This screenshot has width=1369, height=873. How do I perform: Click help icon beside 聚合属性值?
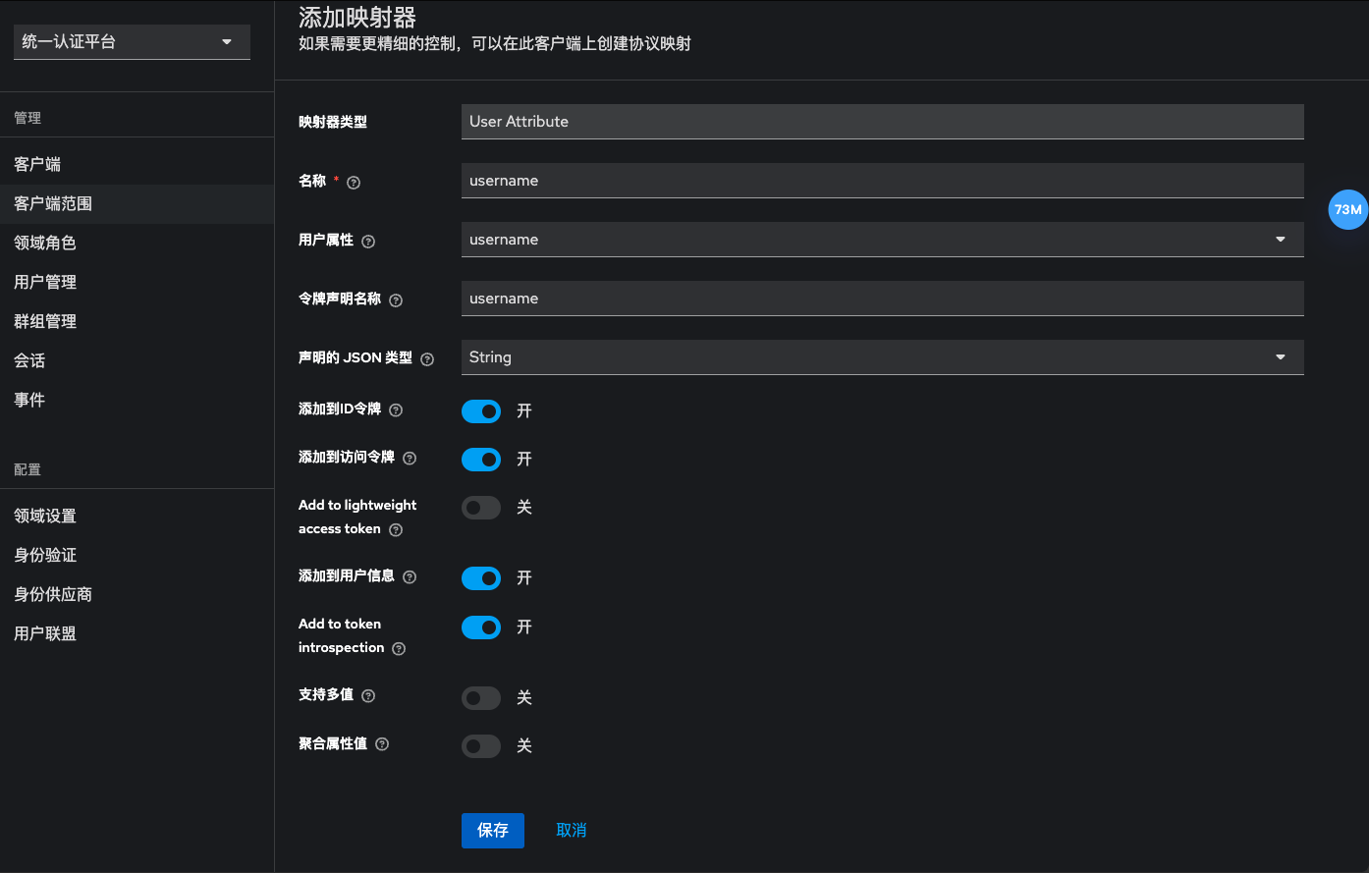click(x=382, y=744)
